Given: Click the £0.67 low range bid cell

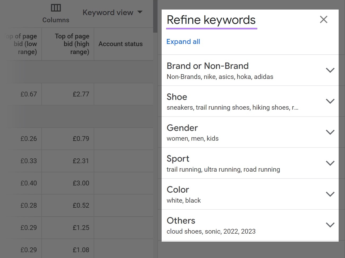Looking at the screenshot, I should click(x=29, y=94).
